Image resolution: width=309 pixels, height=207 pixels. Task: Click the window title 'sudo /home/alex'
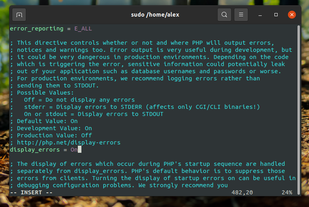(x=155, y=15)
